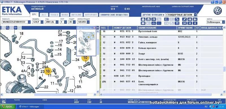Screen dimensions: 226x109
Task: Click the skip-back icon between first and back arrows
Action: click(x=190, y=23)
